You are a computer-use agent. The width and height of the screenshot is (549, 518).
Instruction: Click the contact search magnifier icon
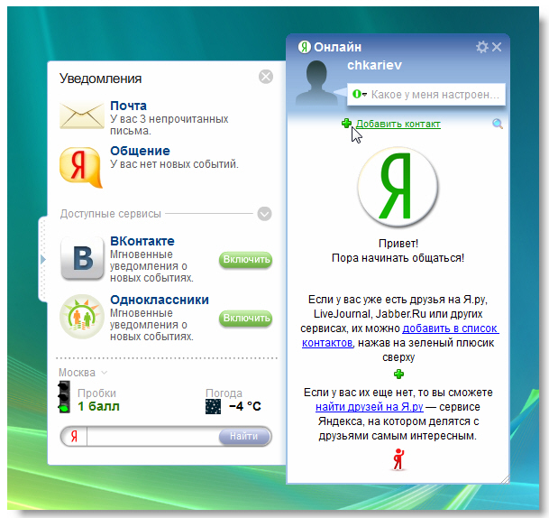(x=498, y=124)
